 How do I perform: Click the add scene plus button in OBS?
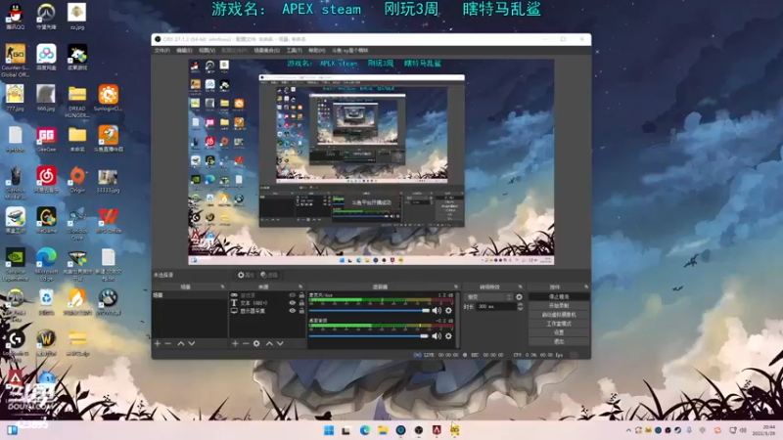click(158, 344)
